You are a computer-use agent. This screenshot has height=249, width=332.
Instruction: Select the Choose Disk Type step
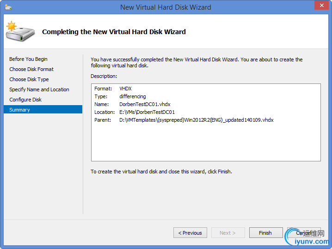(x=29, y=79)
